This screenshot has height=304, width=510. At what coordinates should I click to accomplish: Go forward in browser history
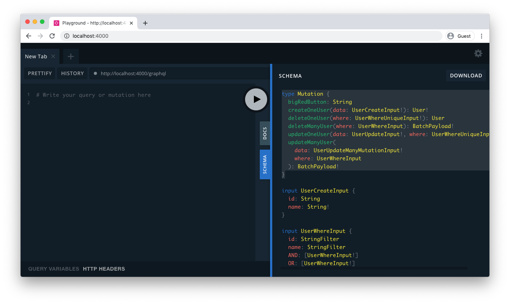40,36
